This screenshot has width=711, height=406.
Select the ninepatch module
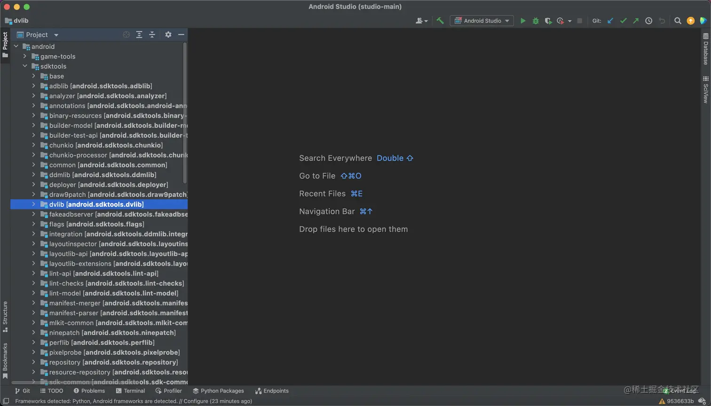pyautogui.click(x=99, y=333)
